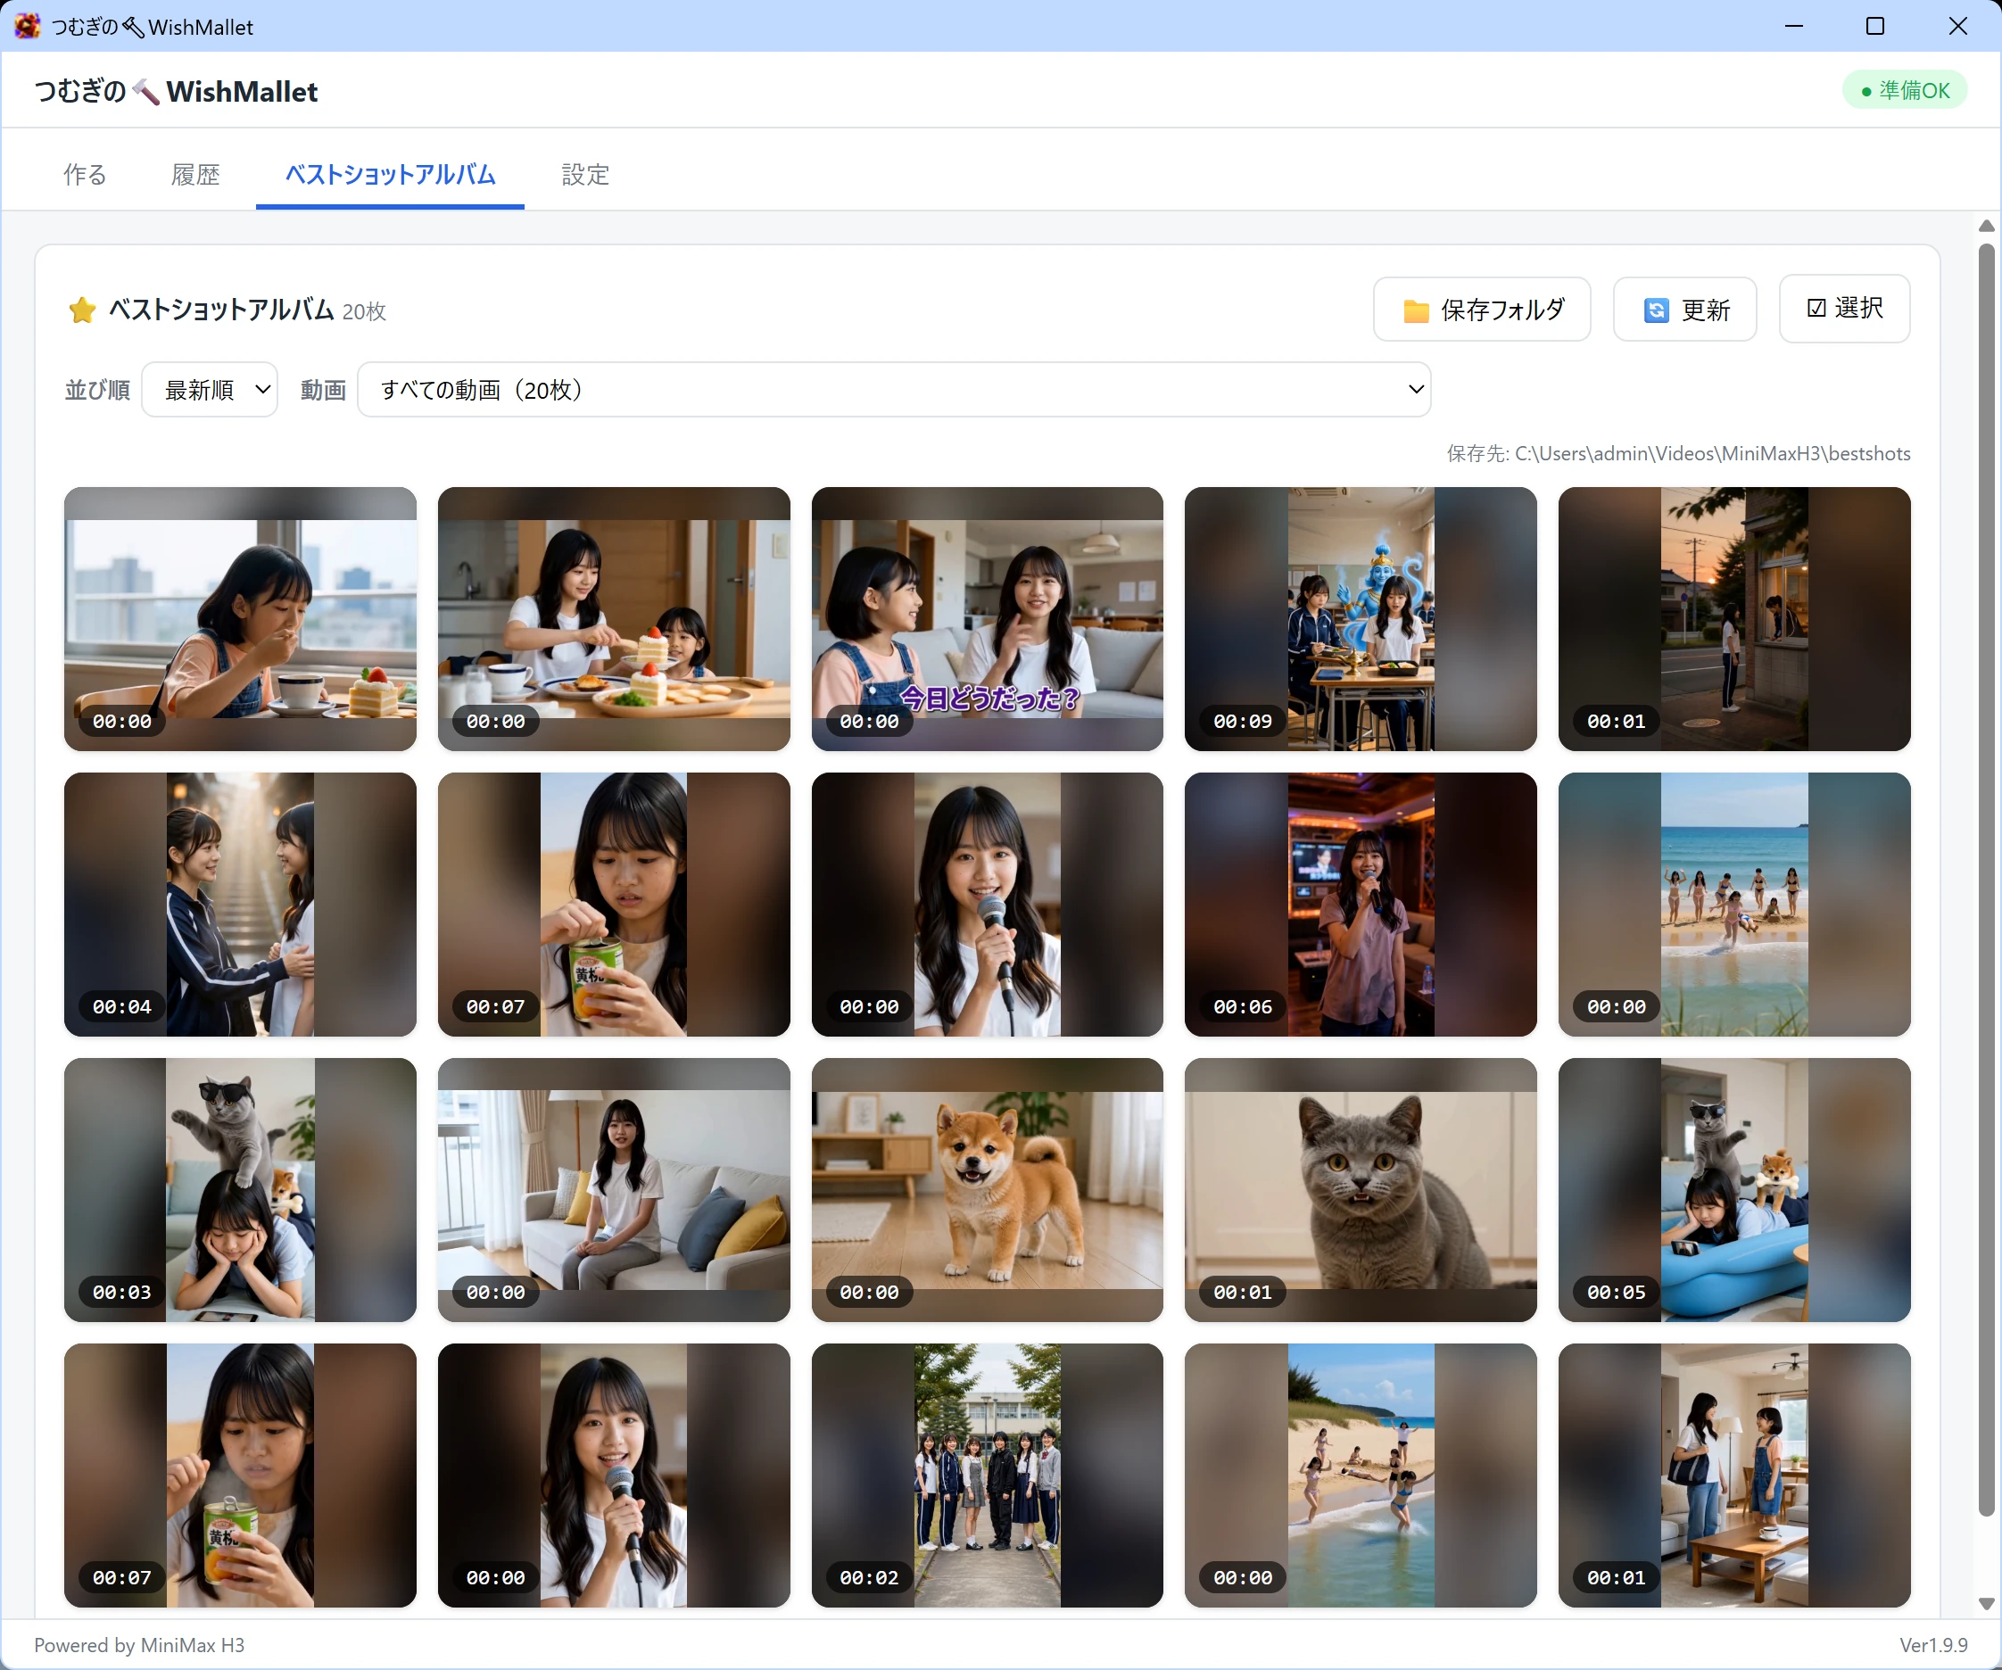Click the scrollbar up arrow
Screen dimensions: 2002x1670
coord(1987,226)
